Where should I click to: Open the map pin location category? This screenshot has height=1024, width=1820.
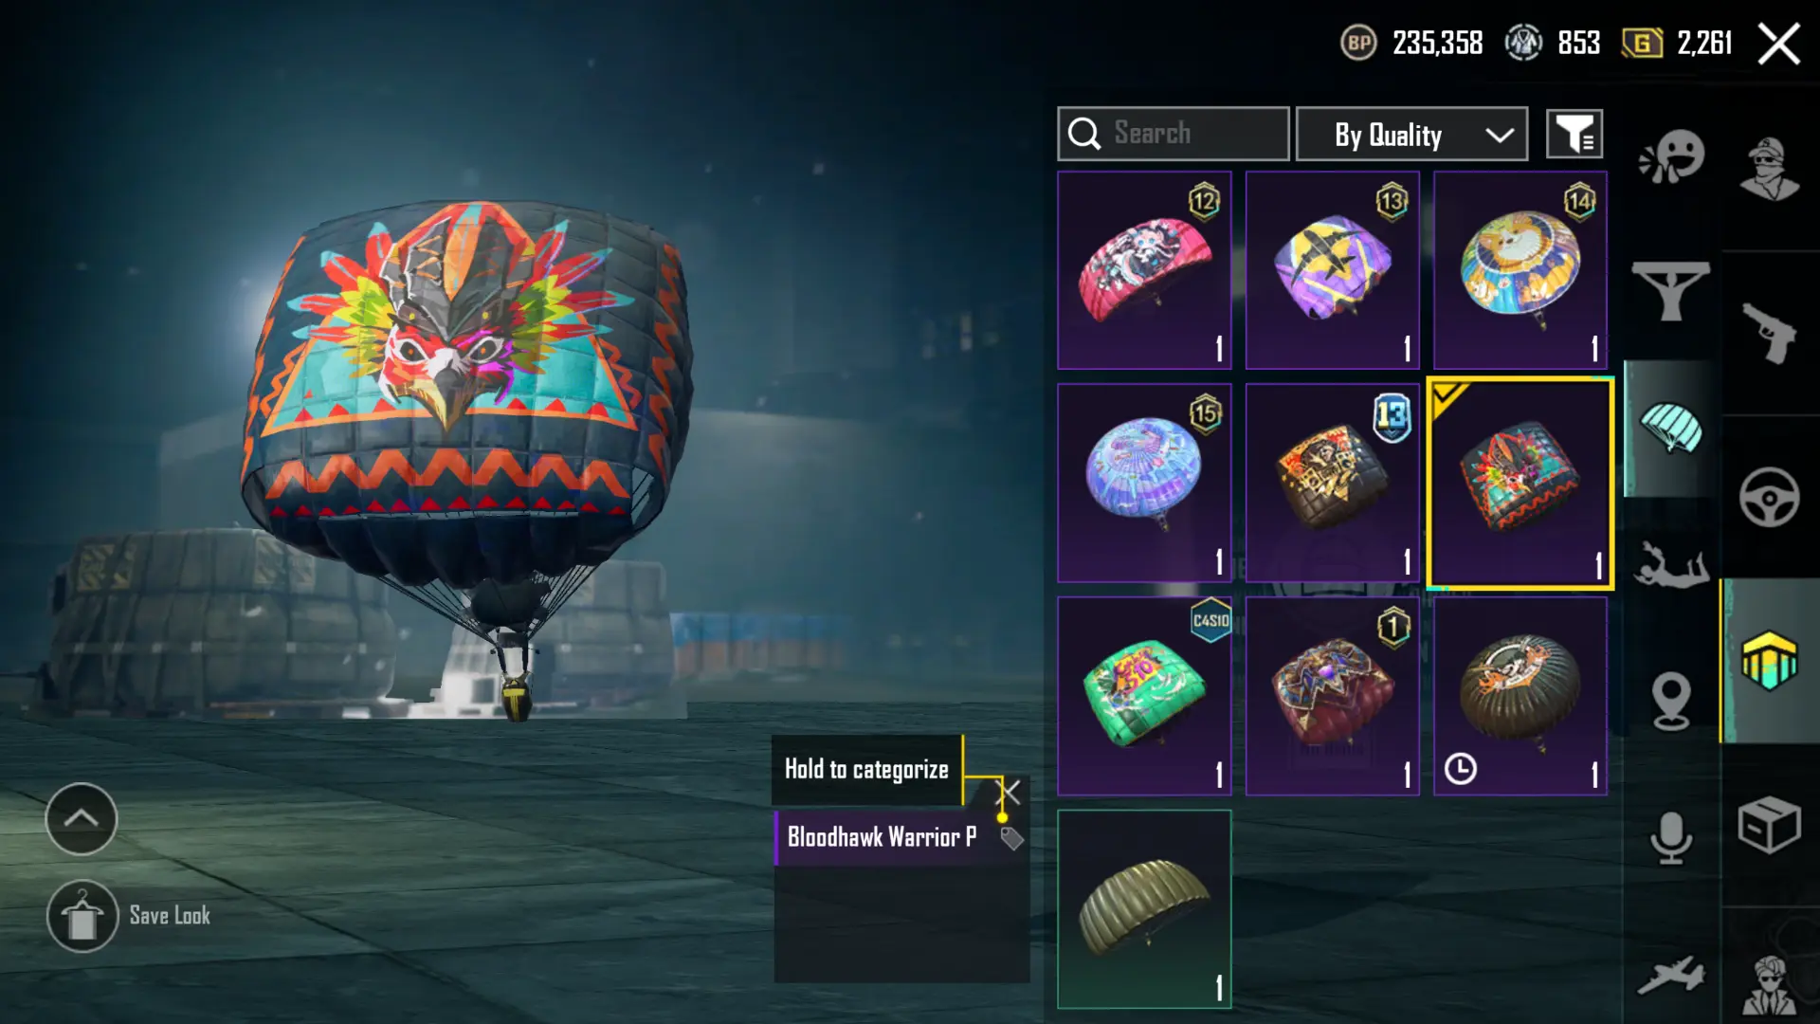coord(1671,701)
